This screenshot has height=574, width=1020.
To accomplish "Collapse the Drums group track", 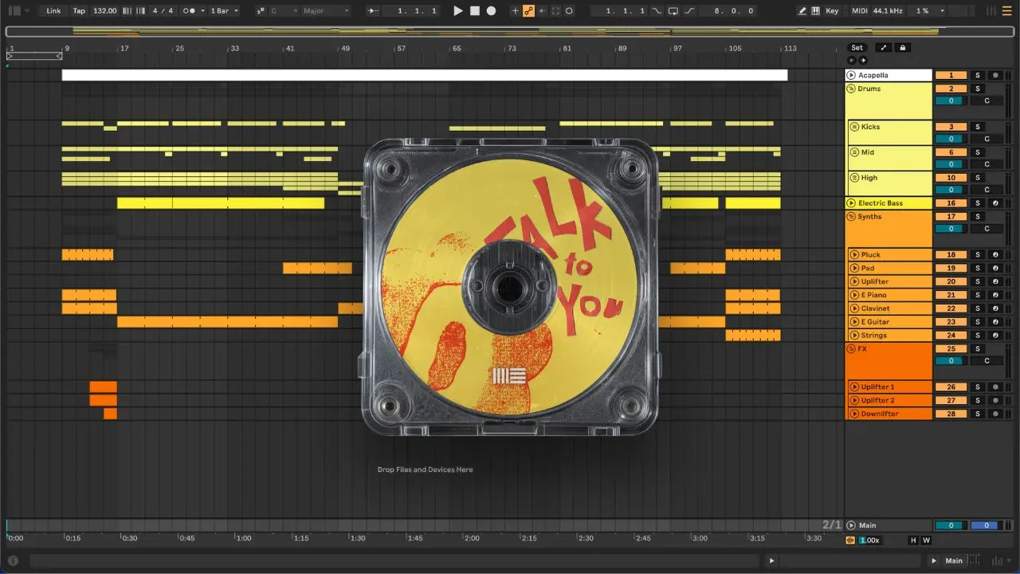I will (851, 88).
